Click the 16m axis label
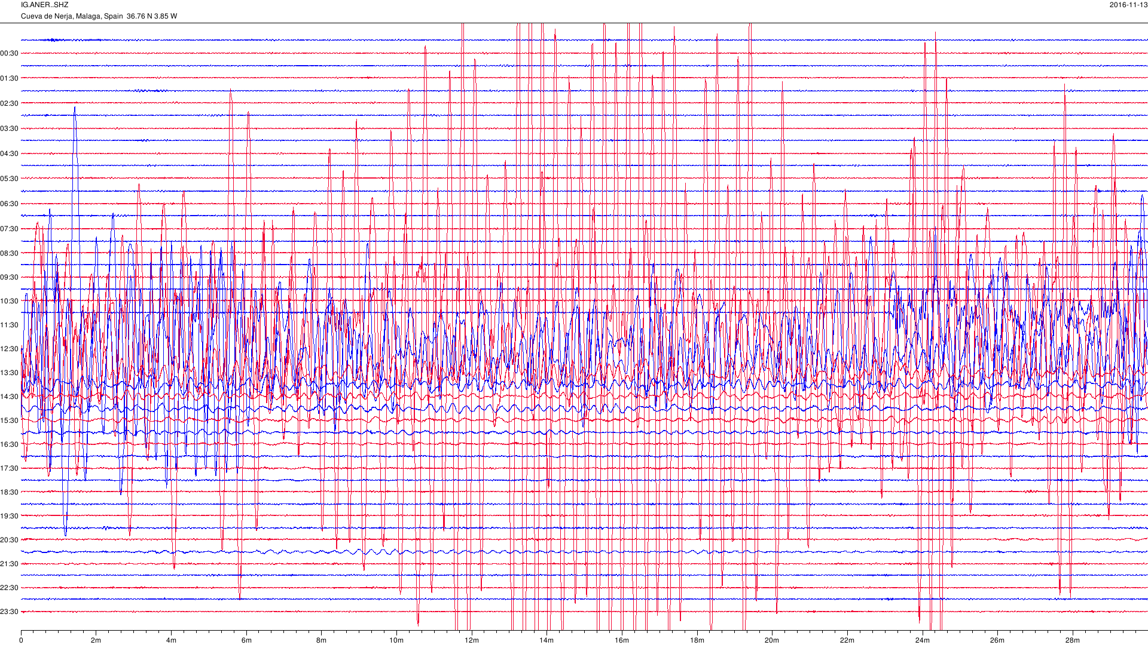This screenshot has height=645, width=1148. 622,640
